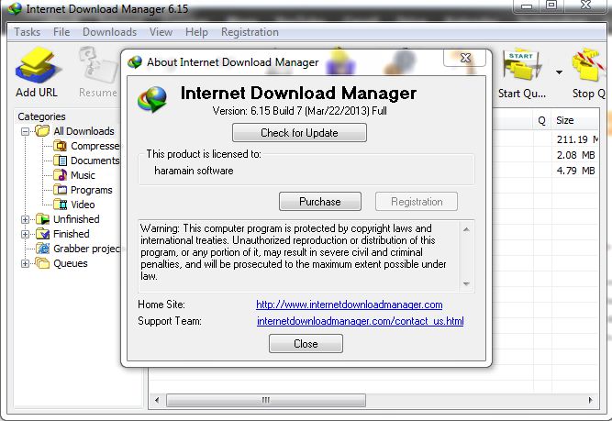Select the Music category label

pyautogui.click(x=83, y=175)
